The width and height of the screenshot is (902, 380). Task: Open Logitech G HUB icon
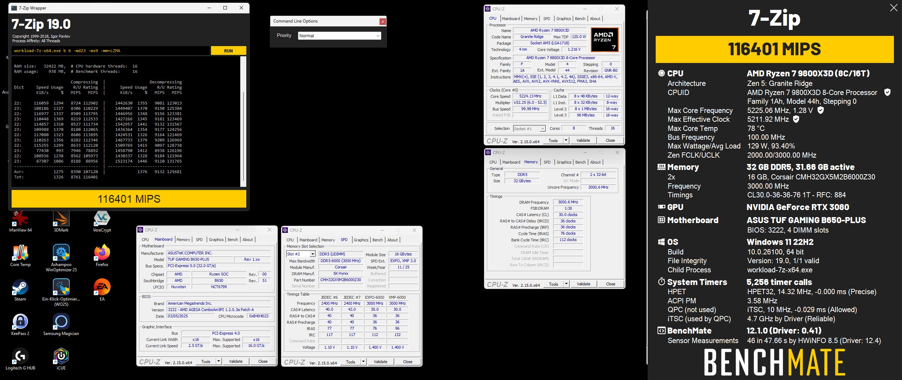click(20, 359)
